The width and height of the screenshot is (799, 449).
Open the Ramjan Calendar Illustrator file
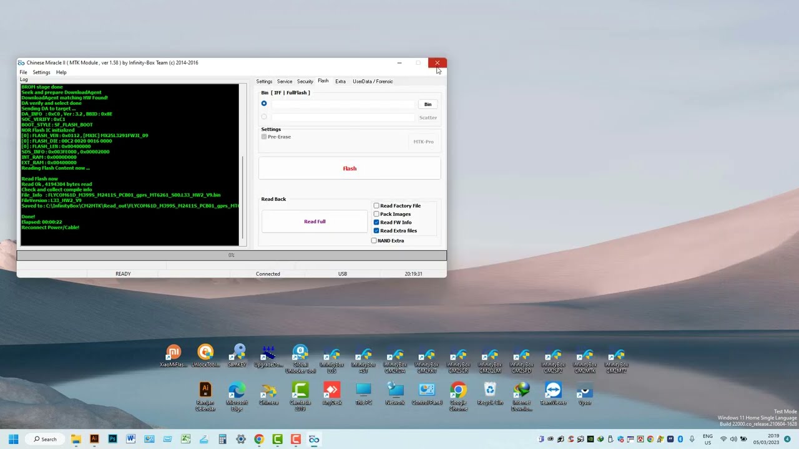pos(205,397)
